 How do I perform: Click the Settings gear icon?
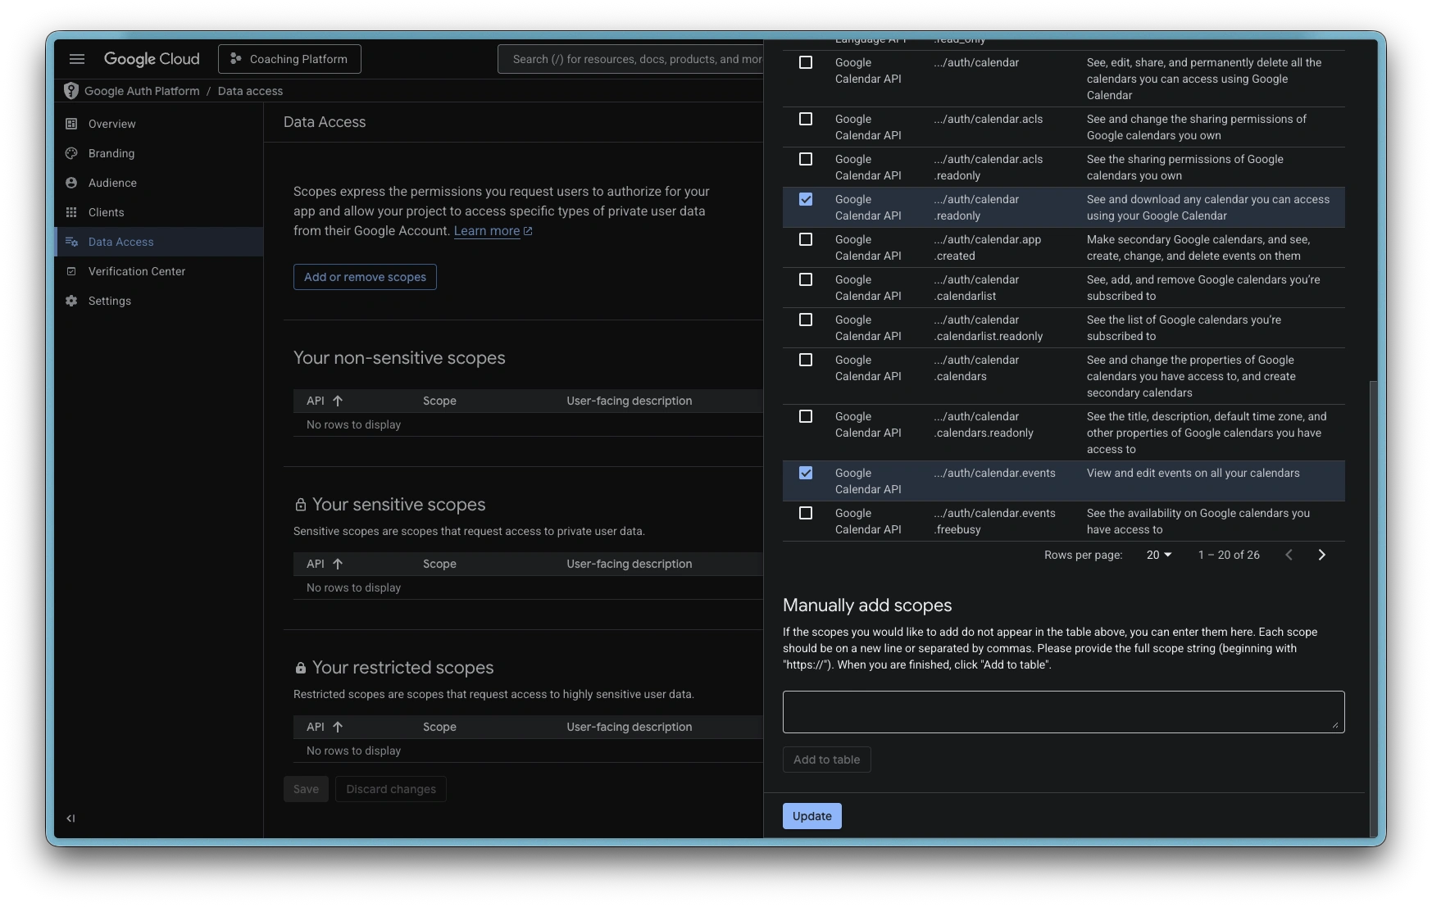(x=71, y=301)
